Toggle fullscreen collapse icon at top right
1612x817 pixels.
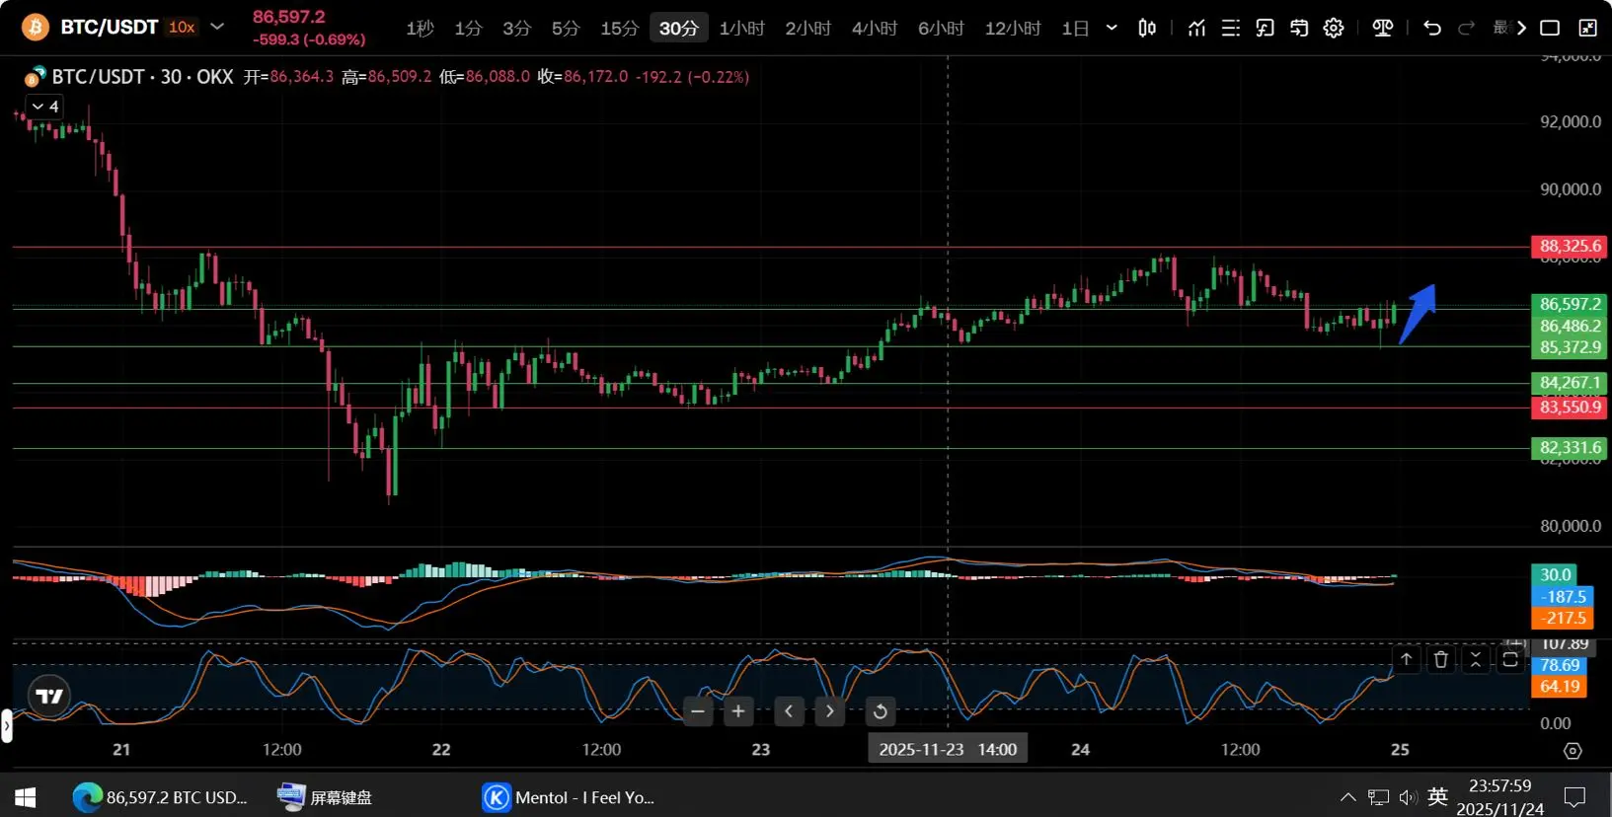pos(1587,28)
